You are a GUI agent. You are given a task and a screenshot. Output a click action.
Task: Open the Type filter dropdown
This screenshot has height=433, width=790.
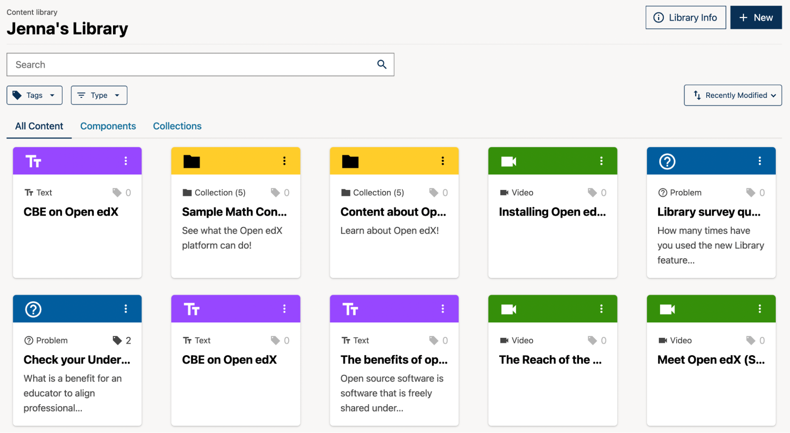point(98,95)
